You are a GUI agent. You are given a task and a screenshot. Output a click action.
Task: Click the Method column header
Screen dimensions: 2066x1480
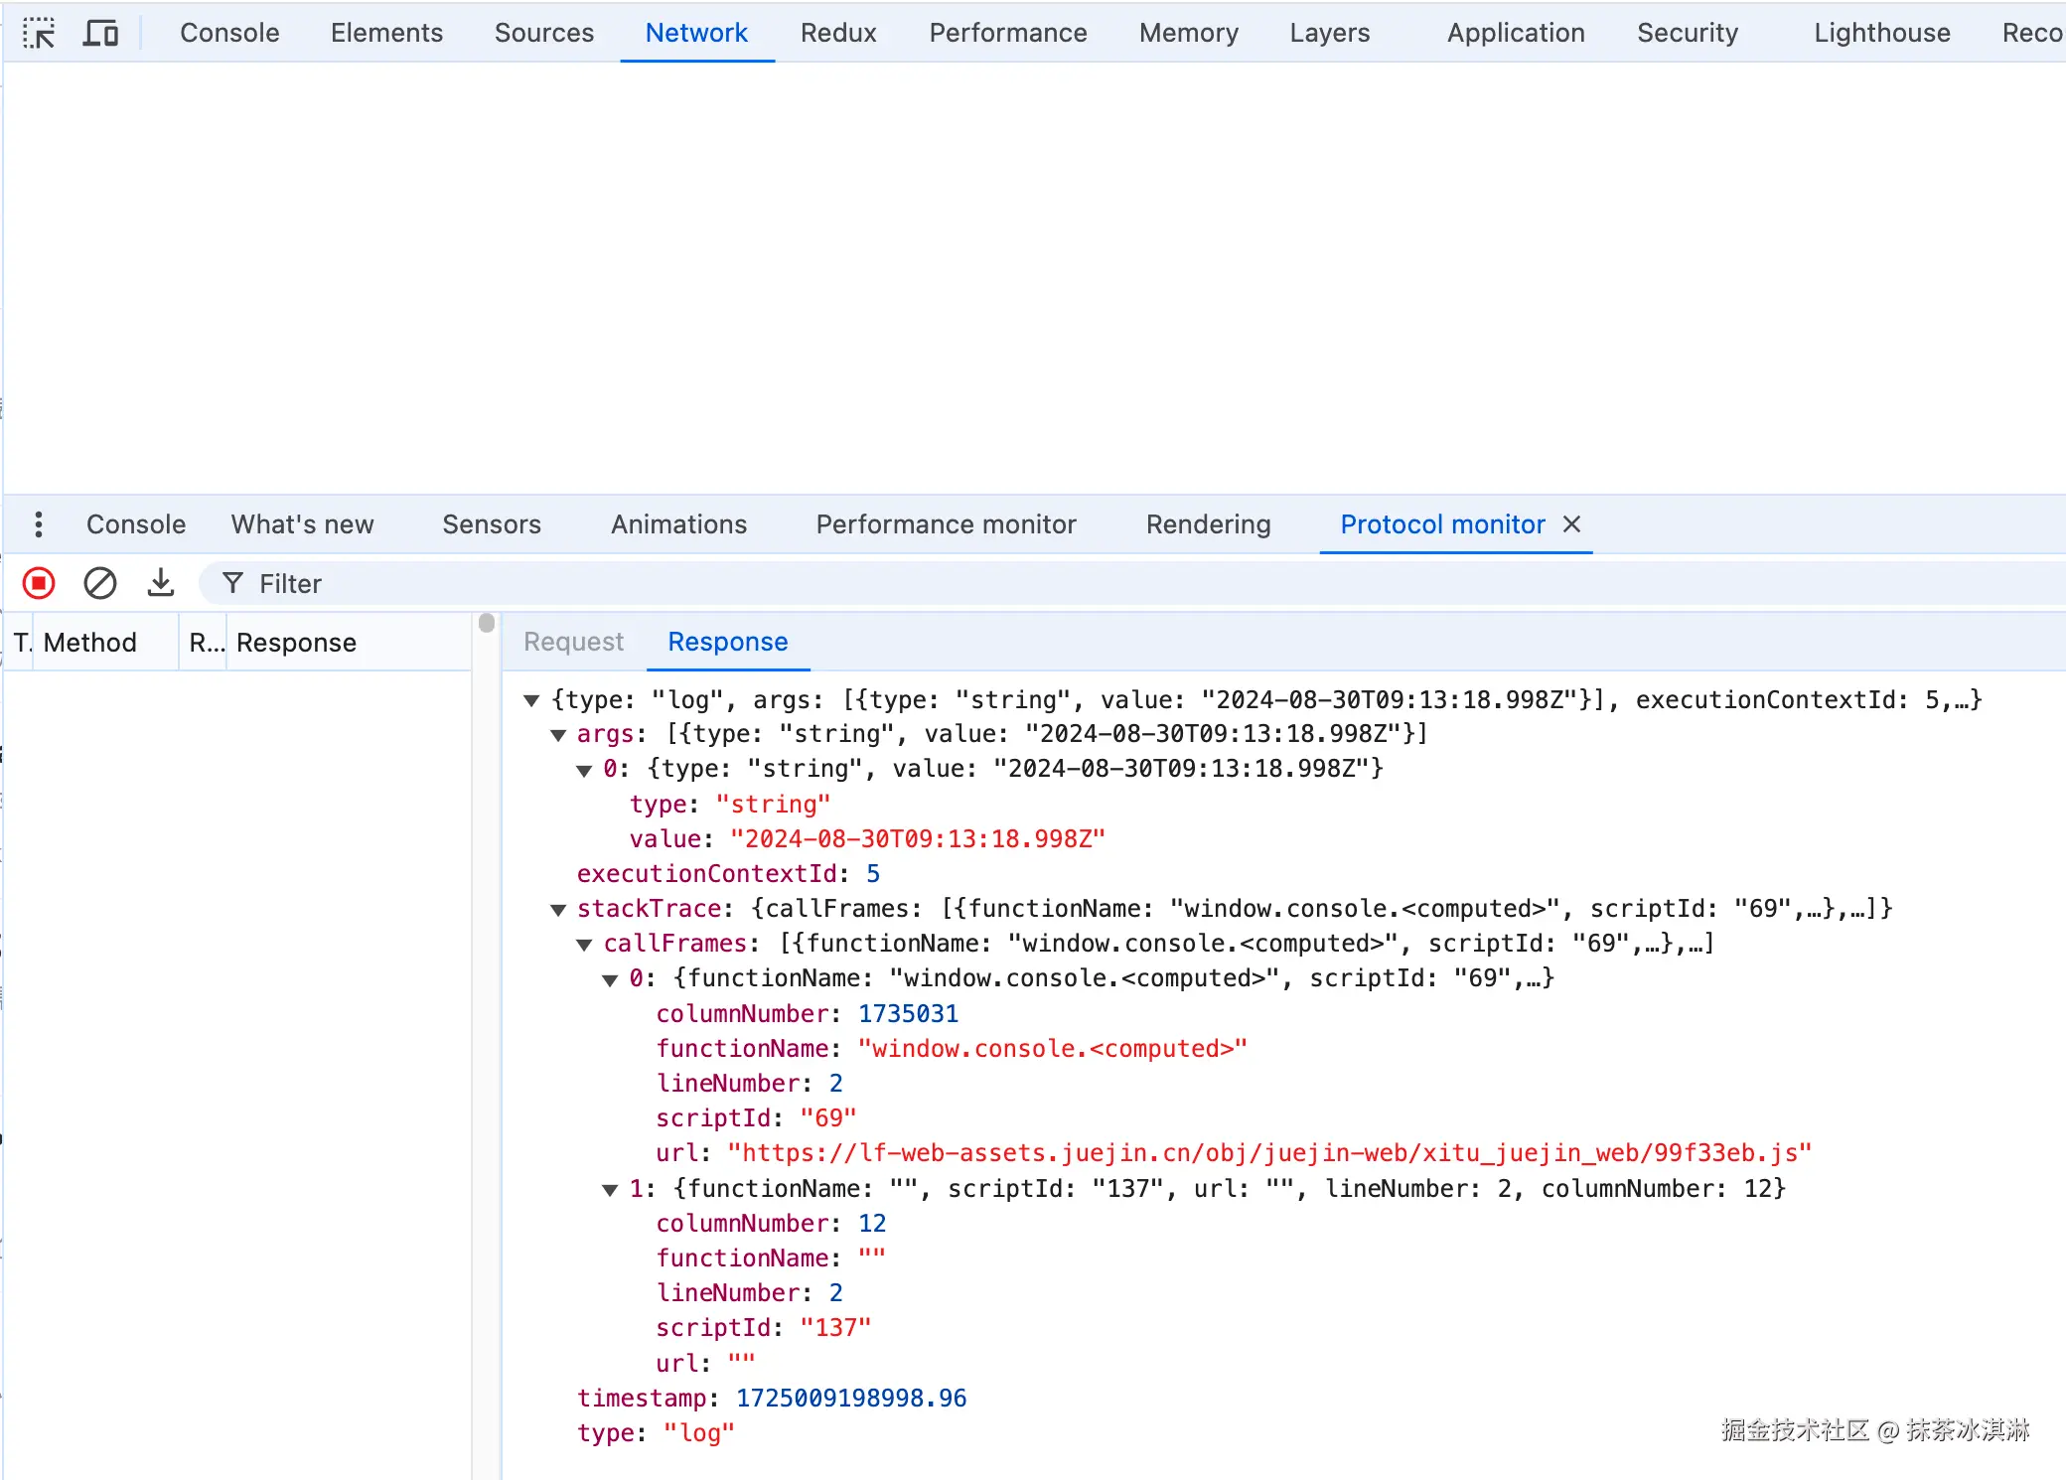[90, 643]
